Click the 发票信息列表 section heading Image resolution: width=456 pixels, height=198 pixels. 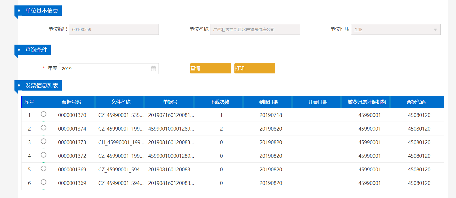(41, 85)
